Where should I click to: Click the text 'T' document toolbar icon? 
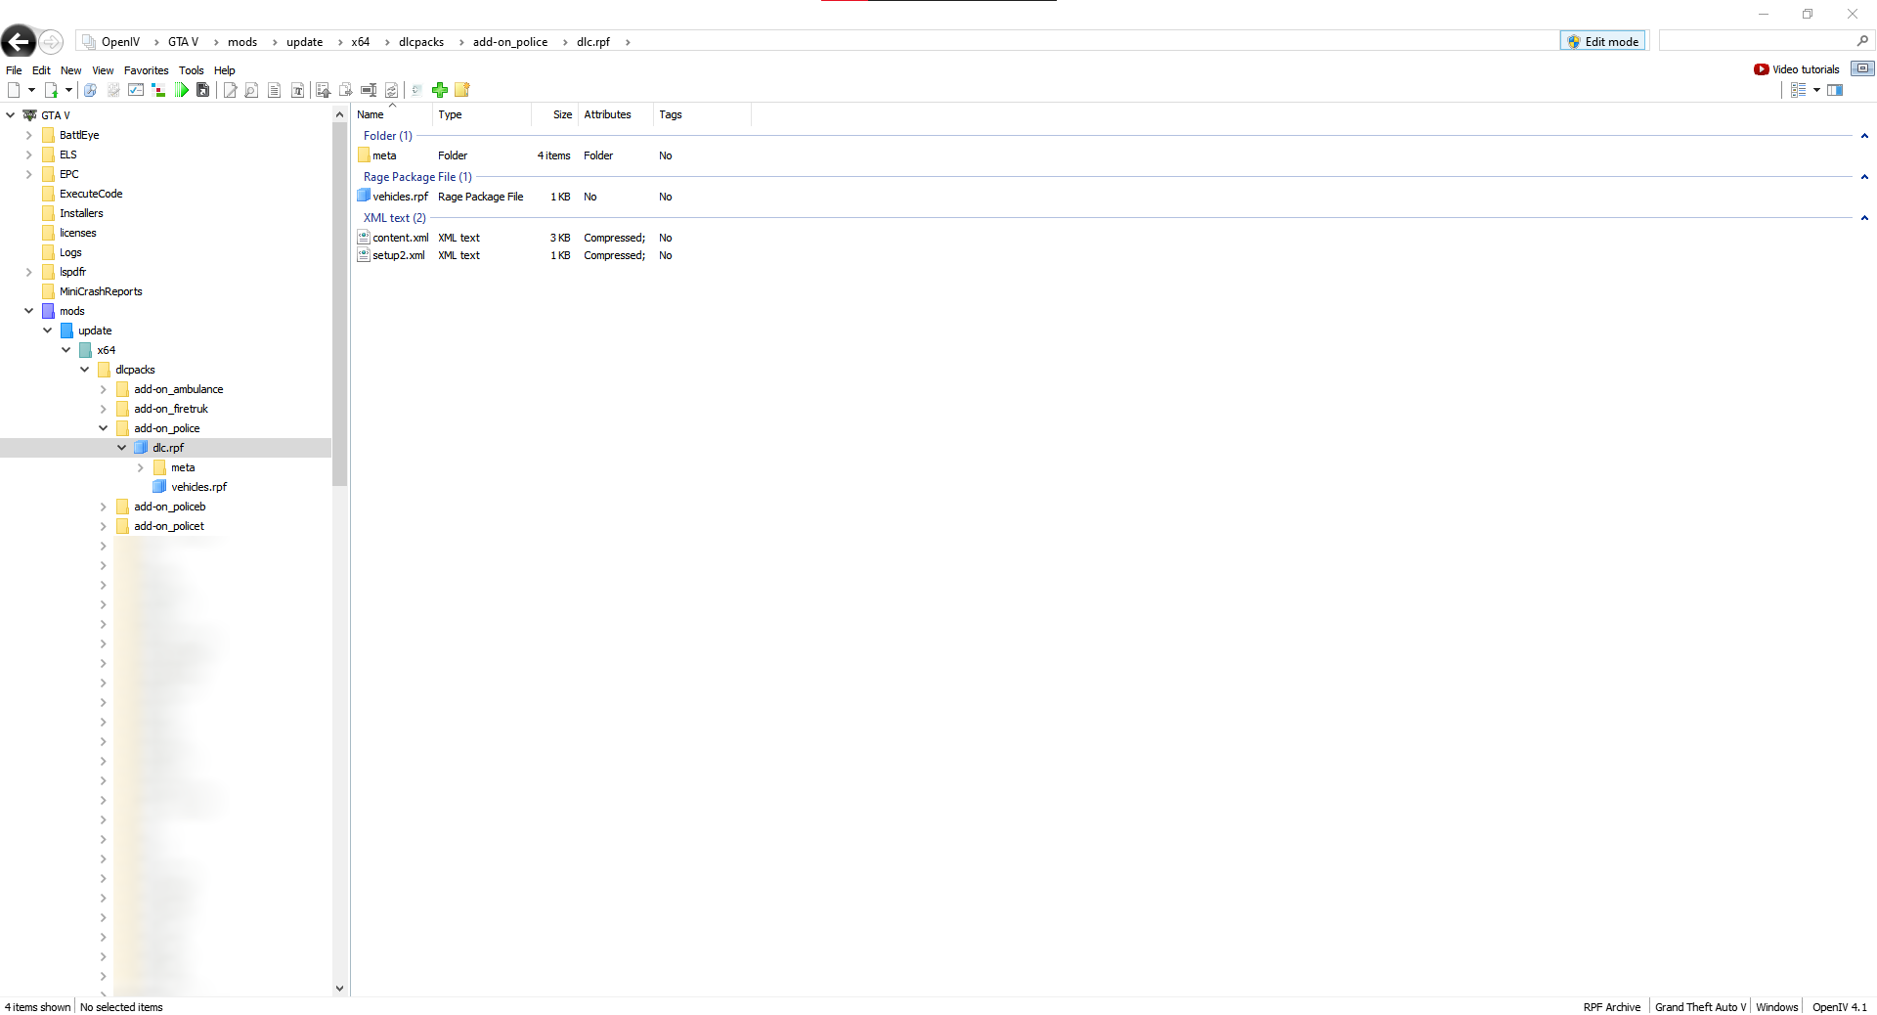pos(297,90)
